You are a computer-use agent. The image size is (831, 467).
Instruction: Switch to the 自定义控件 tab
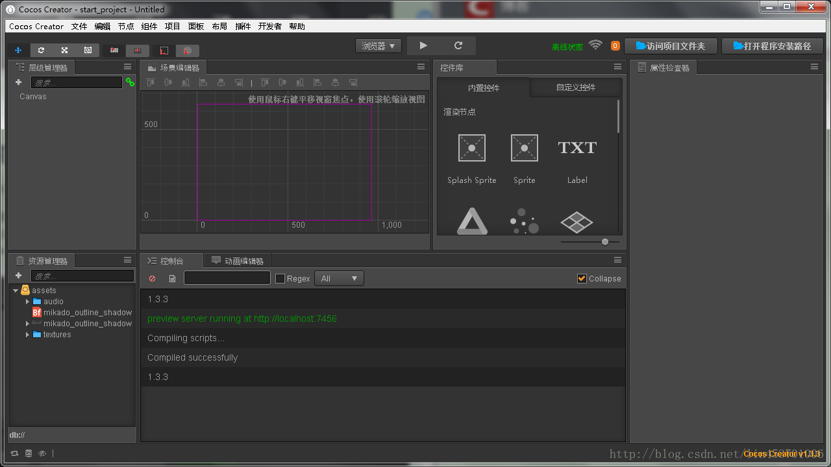pyautogui.click(x=576, y=88)
